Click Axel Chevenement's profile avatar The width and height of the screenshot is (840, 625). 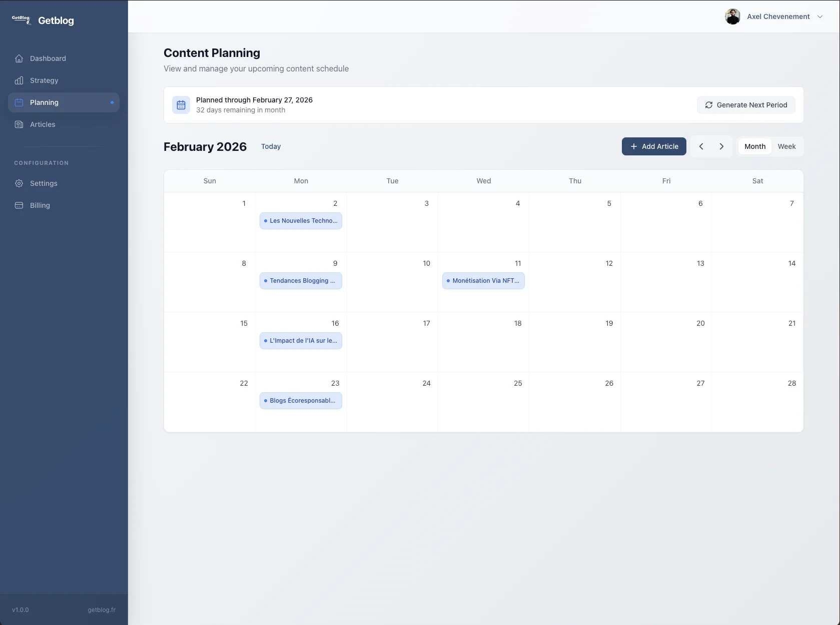[x=732, y=16]
